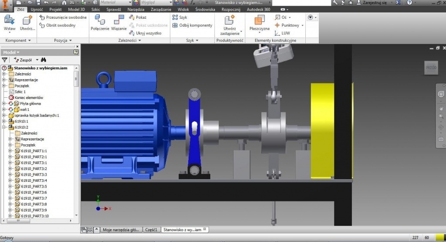Activate Przesunięcie swobodne free move
Image resolution: width=446 pixels, height=242 pixels.
(x=63, y=17)
